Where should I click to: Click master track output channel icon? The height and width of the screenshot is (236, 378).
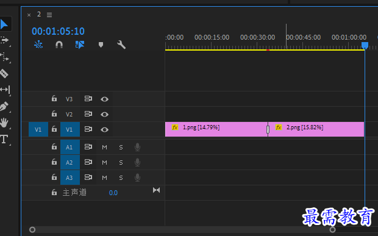coord(156,190)
